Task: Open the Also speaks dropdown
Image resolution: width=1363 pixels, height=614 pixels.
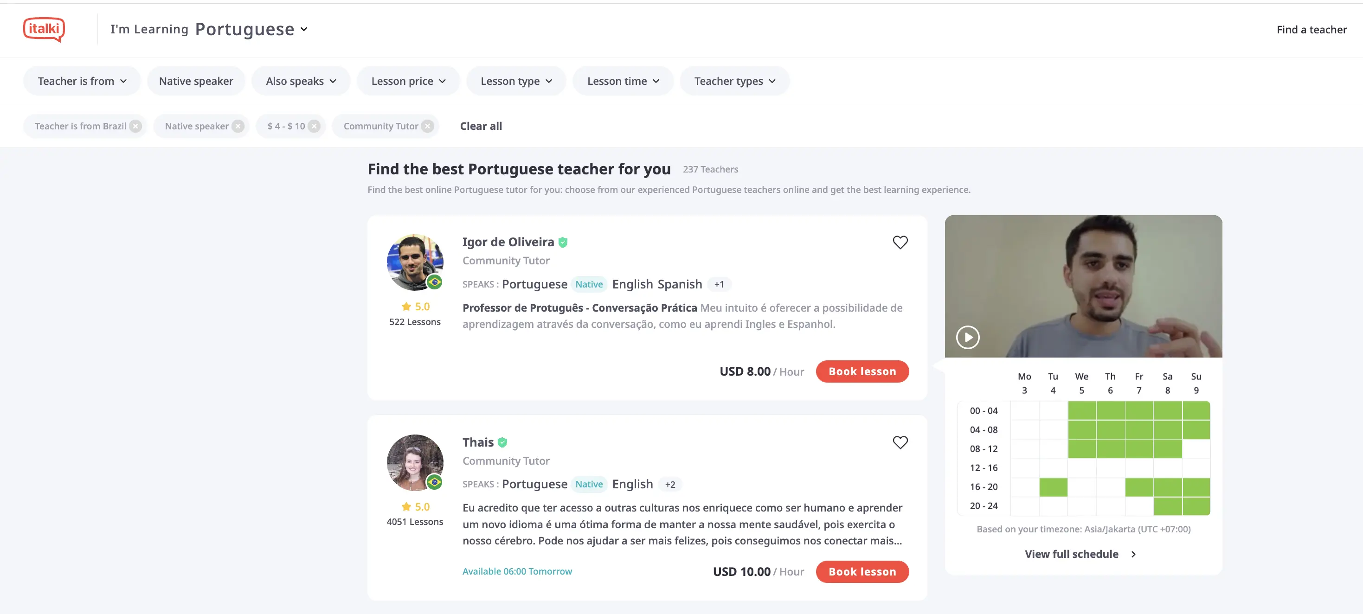Action: click(301, 81)
